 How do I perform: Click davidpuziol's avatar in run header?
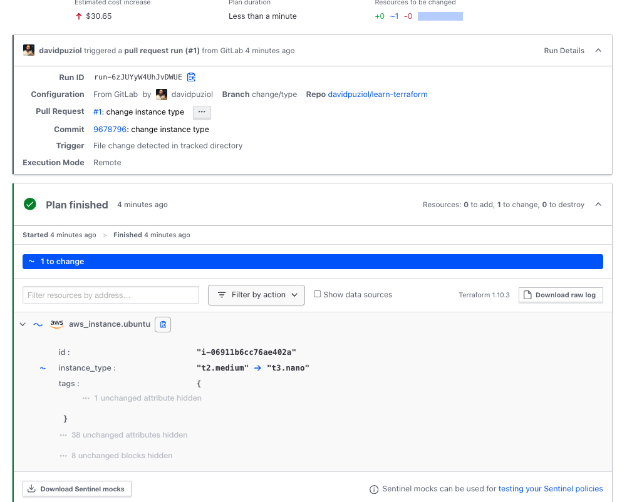coord(29,51)
